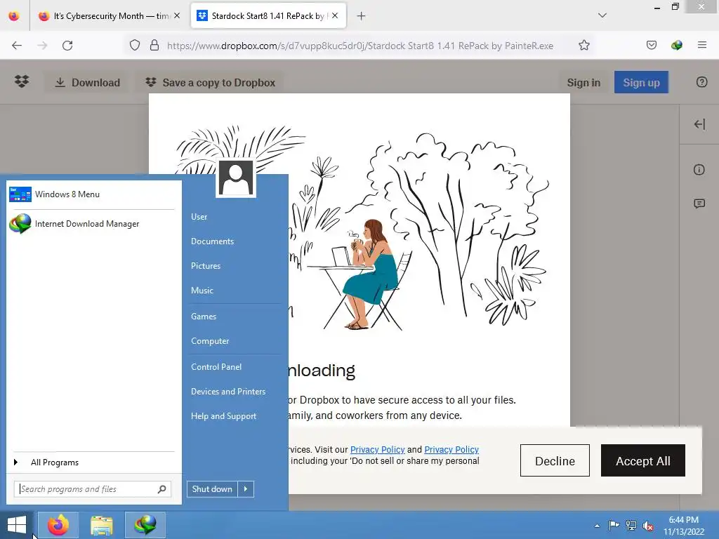Image resolution: width=719 pixels, height=539 pixels.
Task: Open Devices and Printers
Action: pos(228,392)
